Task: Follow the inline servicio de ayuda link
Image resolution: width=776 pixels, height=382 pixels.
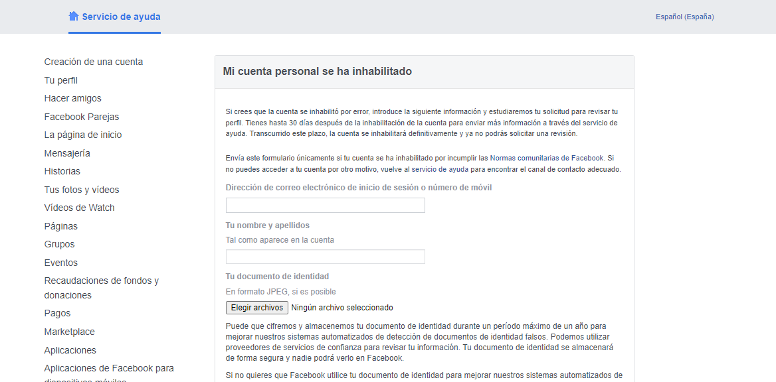Action: click(x=440, y=169)
